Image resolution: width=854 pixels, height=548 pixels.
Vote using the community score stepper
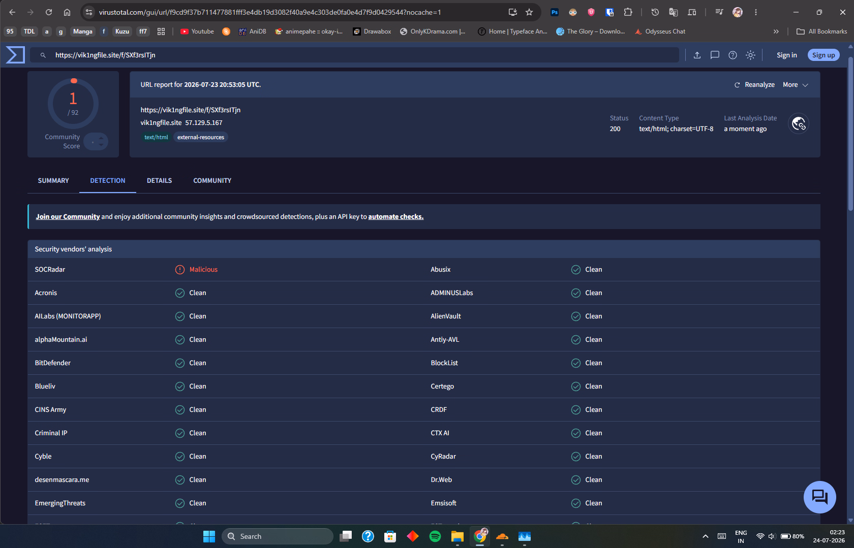pyautogui.click(x=96, y=141)
